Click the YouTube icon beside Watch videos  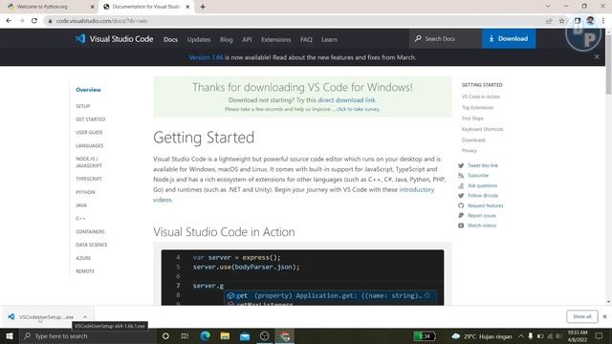pos(461,226)
